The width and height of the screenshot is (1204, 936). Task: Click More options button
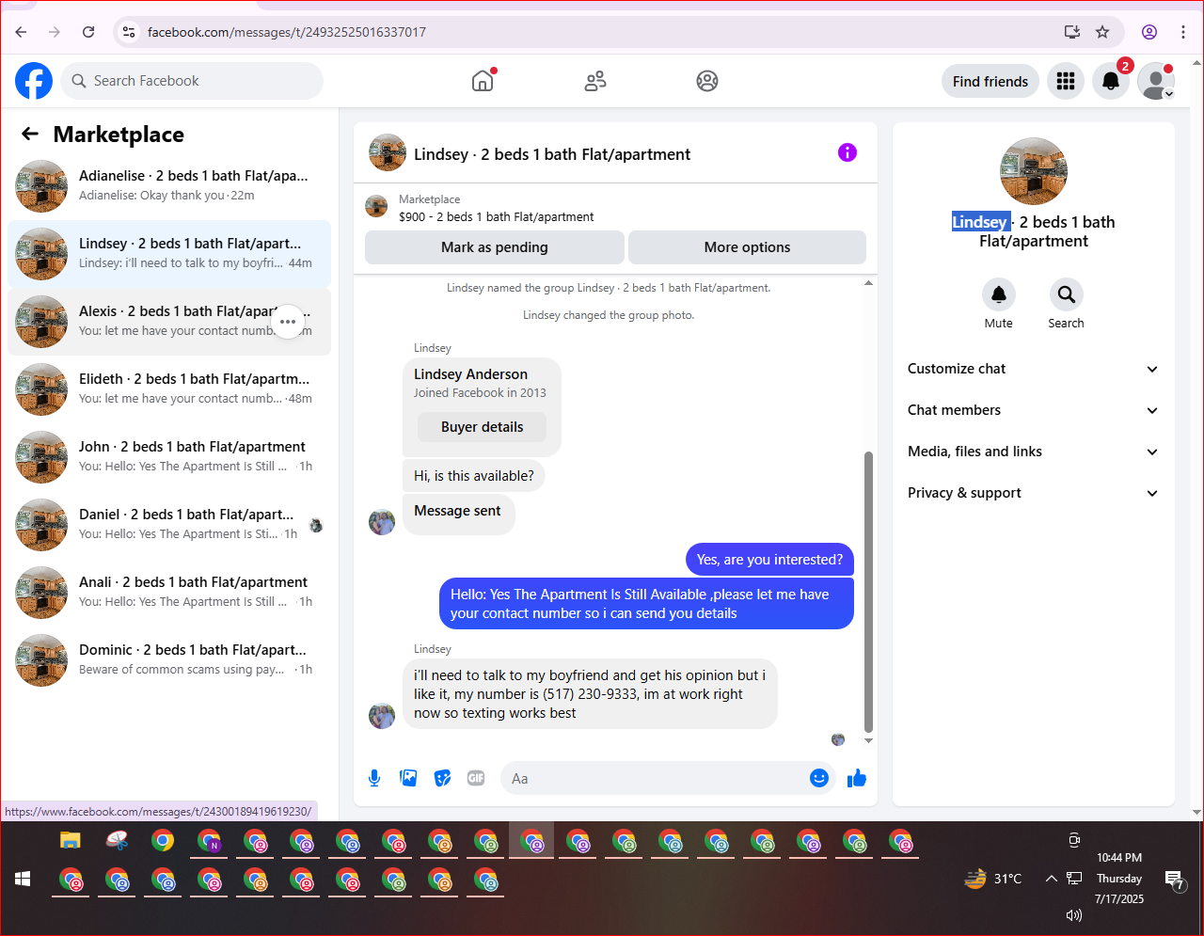[x=747, y=247]
